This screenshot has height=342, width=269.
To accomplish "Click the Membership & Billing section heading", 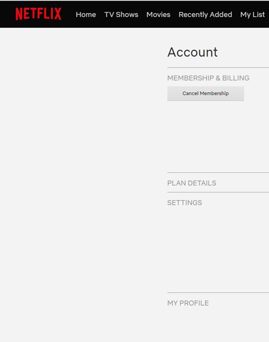I will (208, 78).
